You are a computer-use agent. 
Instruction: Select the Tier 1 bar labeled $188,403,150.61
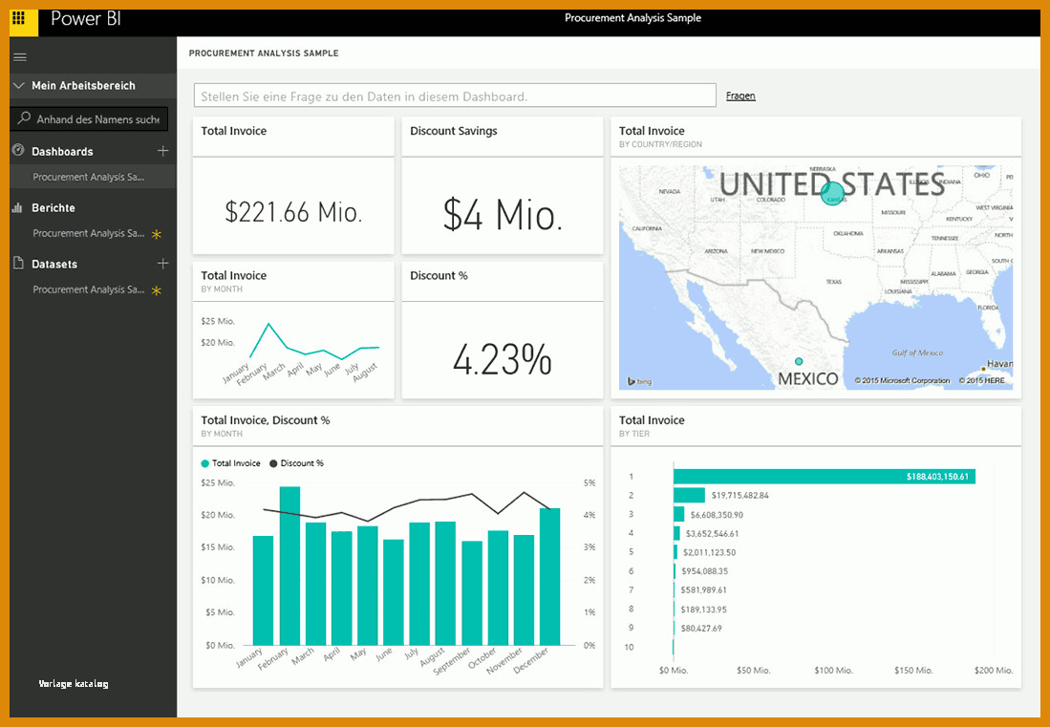coord(825,477)
